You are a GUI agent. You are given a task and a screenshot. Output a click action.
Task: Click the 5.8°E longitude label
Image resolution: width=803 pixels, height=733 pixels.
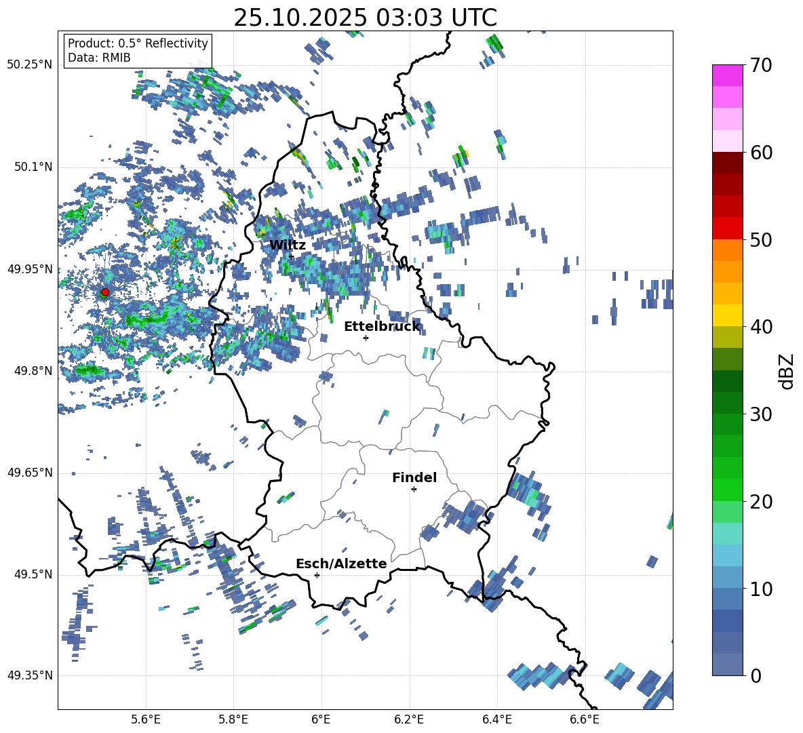click(233, 719)
